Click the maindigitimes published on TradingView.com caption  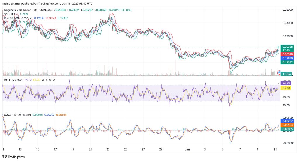[47, 3]
